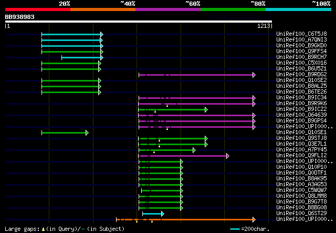The image size is (336, 233).
Task: Click the cyan alignment bar for UniRef100_C6T5J8
Action: [x=72, y=34]
